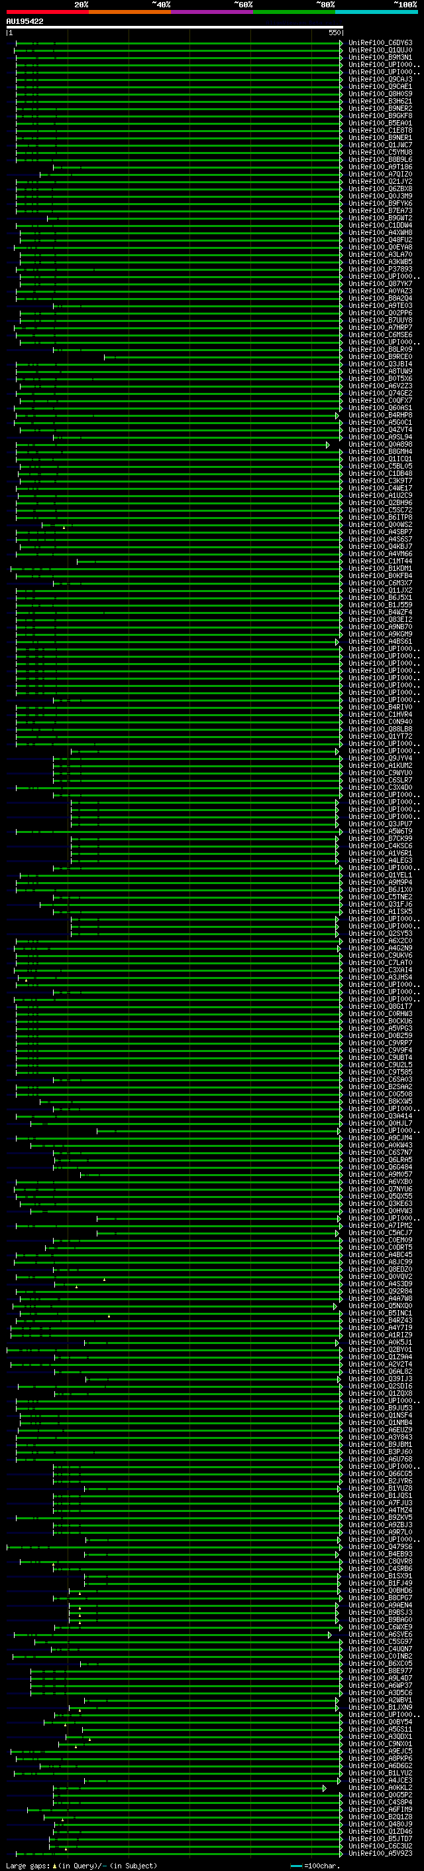Open hit UniRef100_Q1YEL1

pos(380,875)
